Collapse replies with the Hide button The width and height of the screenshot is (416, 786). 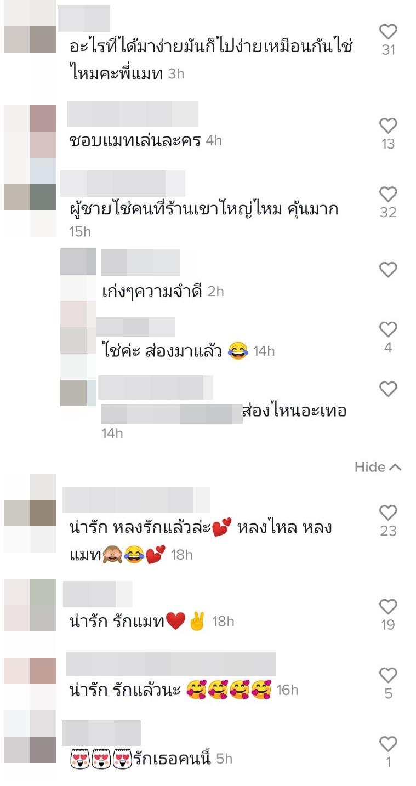point(378,467)
